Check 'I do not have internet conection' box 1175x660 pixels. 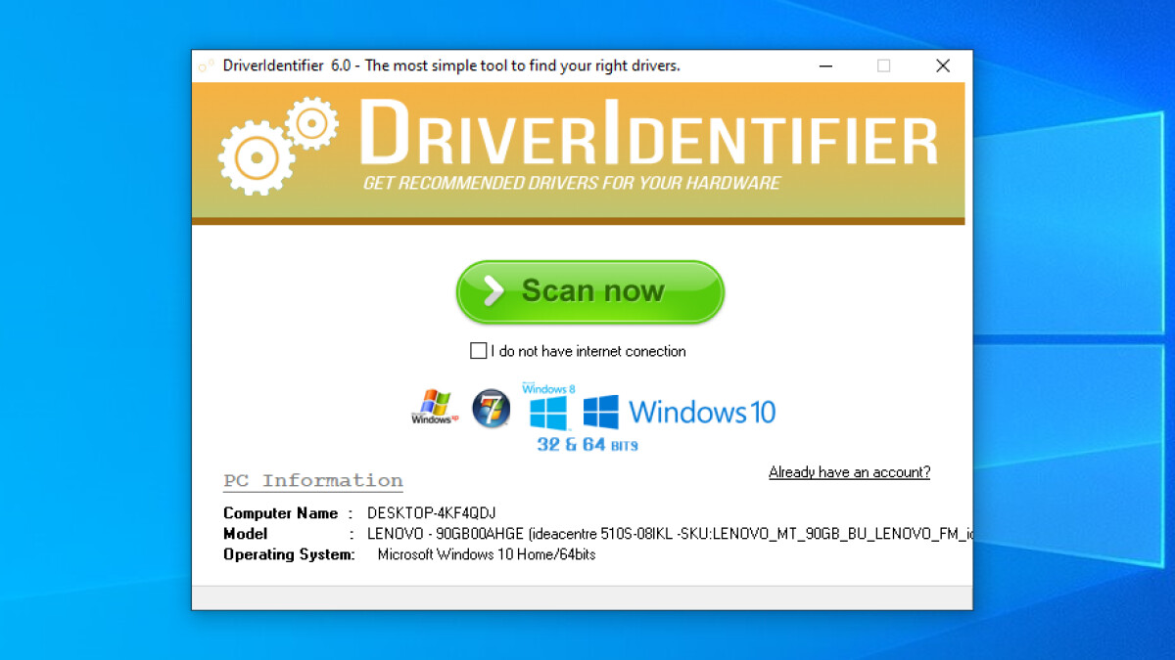(479, 351)
